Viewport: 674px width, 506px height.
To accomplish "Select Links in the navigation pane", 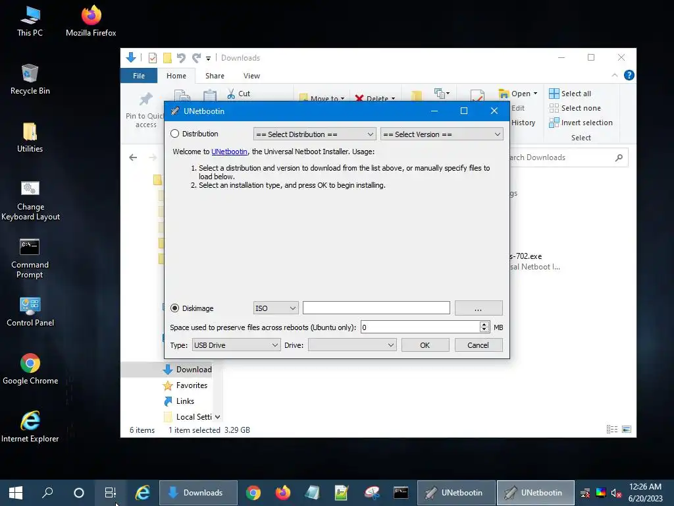I will coord(179,401).
